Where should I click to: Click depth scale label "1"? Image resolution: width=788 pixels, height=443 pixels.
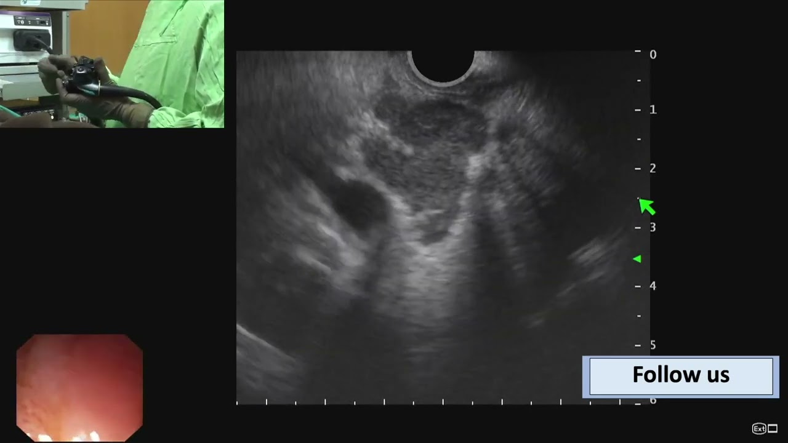coord(653,110)
